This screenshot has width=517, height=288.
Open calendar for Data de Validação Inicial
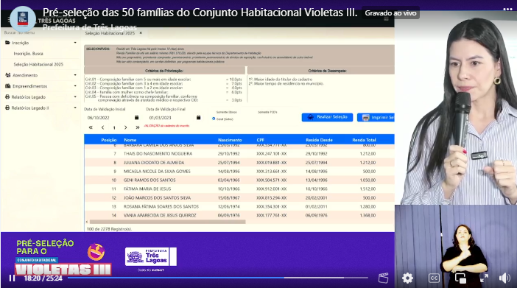136,117
